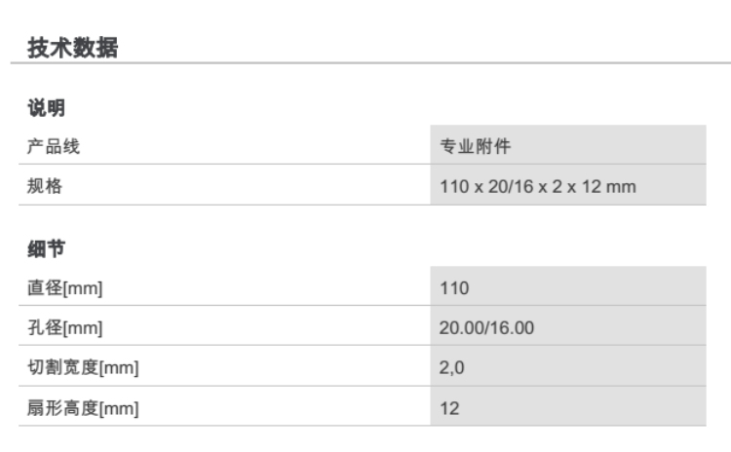Viewport: 731px width, 452px height.
Task: Select the 直径[mm] row label
Action: pyautogui.click(x=63, y=288)
